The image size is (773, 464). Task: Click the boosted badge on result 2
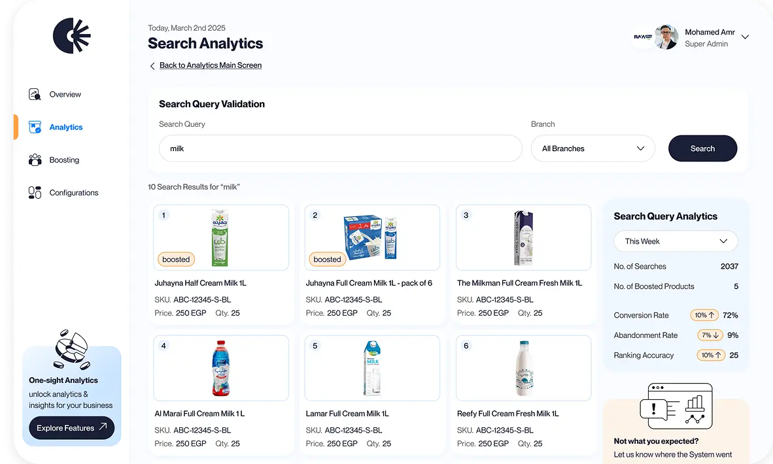(327, 259)
